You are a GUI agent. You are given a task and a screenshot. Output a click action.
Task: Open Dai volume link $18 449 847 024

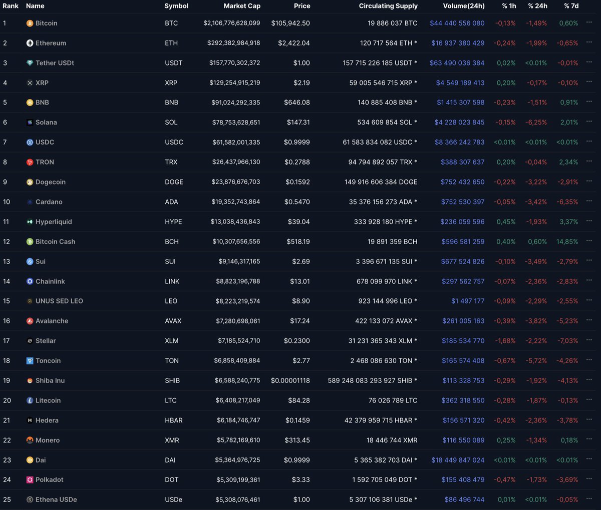coord(458,460)
